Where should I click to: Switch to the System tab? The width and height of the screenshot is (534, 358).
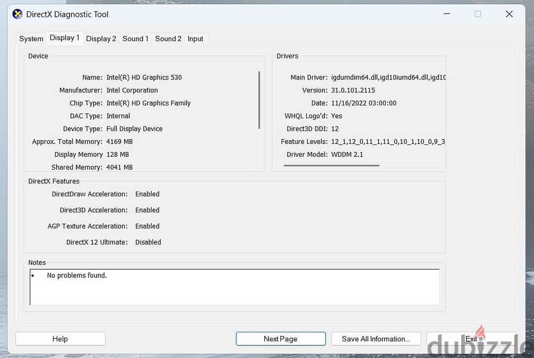coord(31,39)
